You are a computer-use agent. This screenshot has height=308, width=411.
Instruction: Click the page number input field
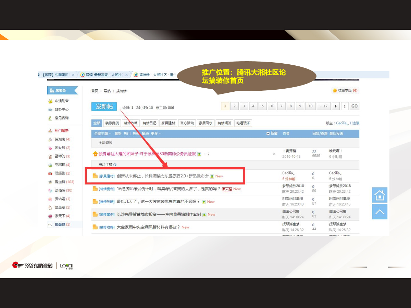tap(345, 106)
